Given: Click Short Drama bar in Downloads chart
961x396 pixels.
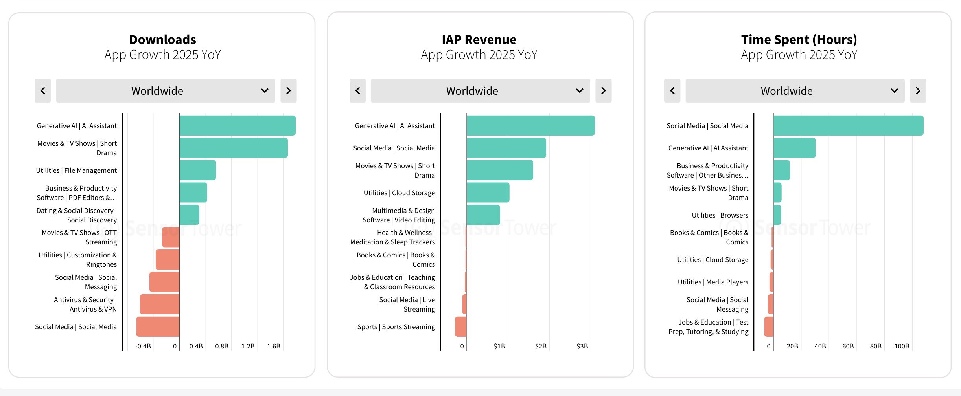Looking at the screenshot, I should point(233,148).
